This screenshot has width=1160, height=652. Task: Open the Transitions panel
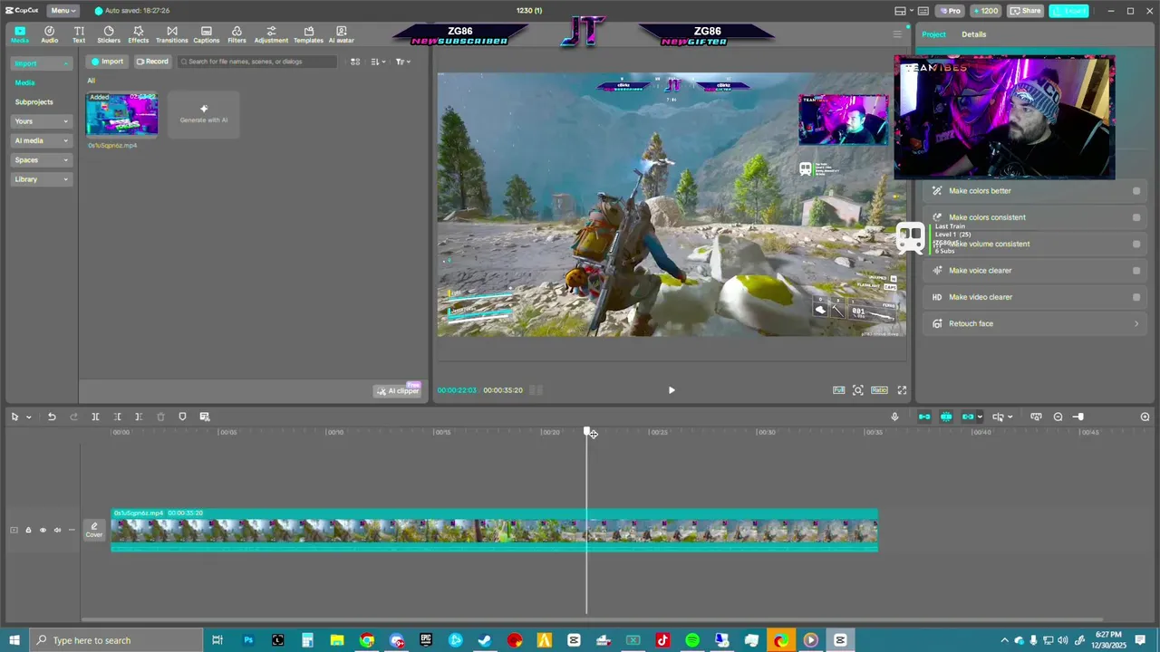(x=171, y=34)
